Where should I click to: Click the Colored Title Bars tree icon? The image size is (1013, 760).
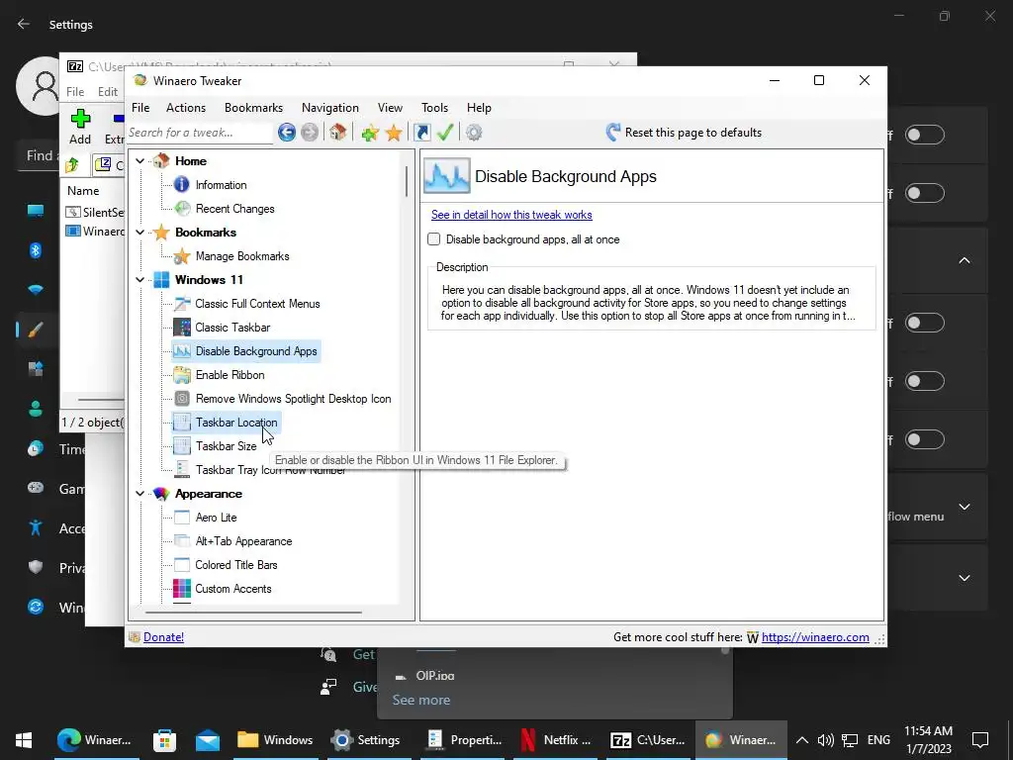(182, 565)
